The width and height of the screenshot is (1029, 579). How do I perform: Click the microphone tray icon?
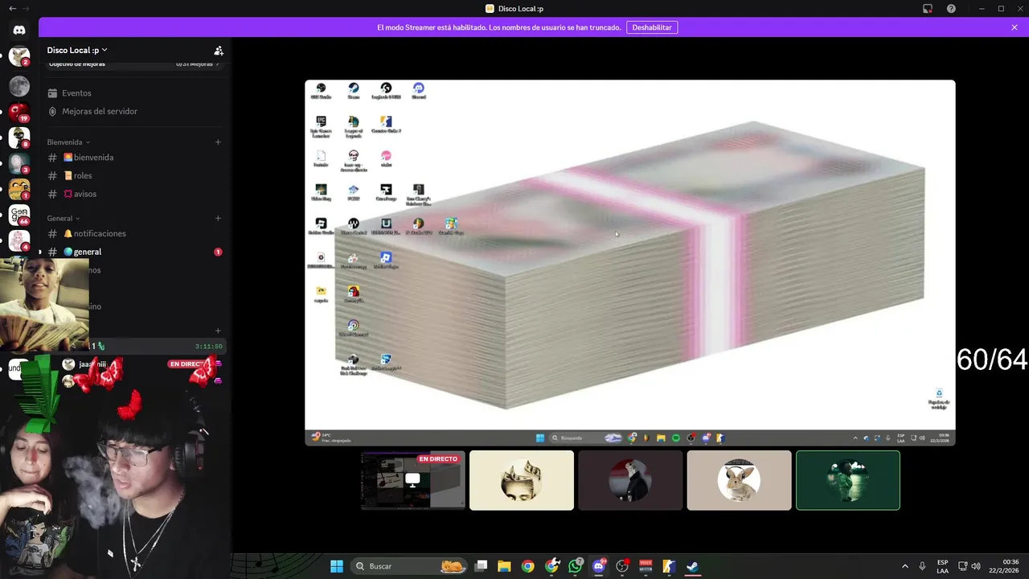(922, 566)
